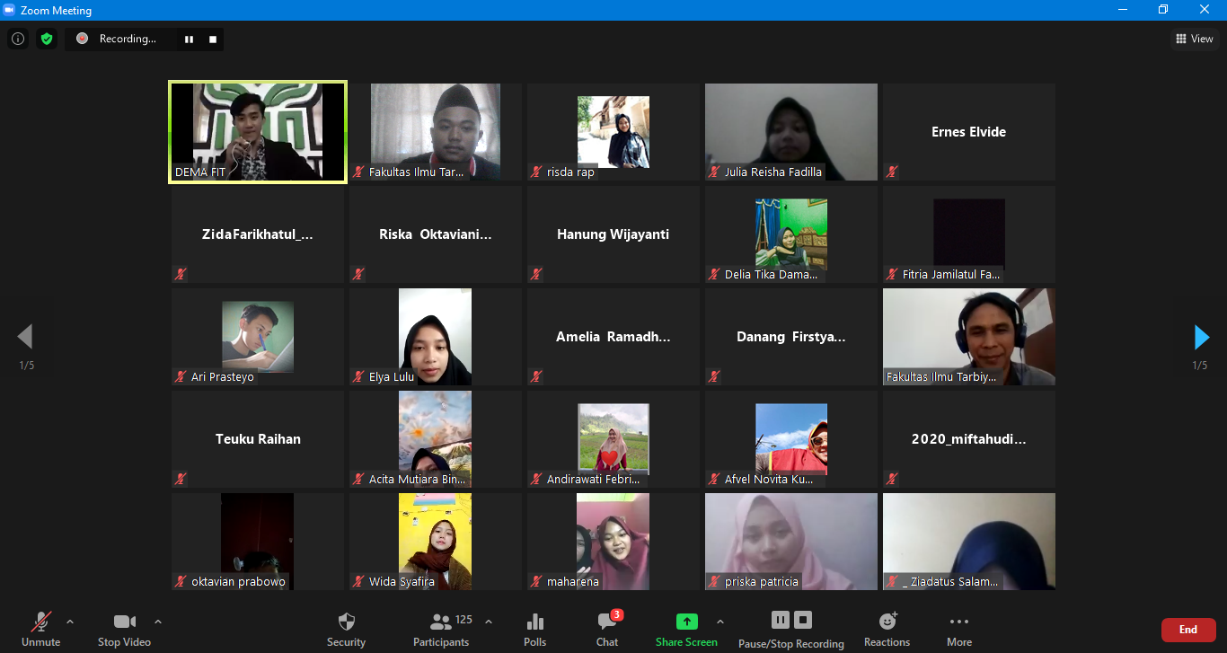
Task: Expand arrow next to Participants
Action: (x=489, y=622)
